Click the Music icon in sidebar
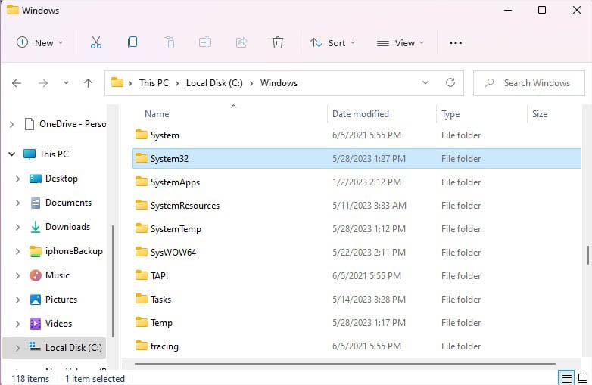The height and width of the screenshot is (385, 592). click(x=36, y=275)
